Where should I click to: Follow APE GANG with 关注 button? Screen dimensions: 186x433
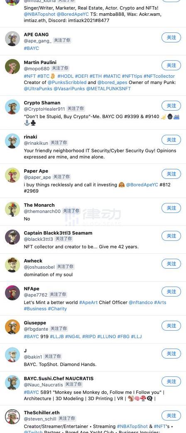tap(171, 37)
